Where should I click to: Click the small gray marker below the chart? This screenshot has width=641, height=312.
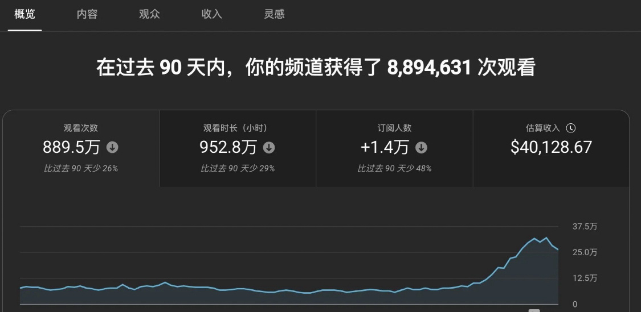click(x=534, y=310)
